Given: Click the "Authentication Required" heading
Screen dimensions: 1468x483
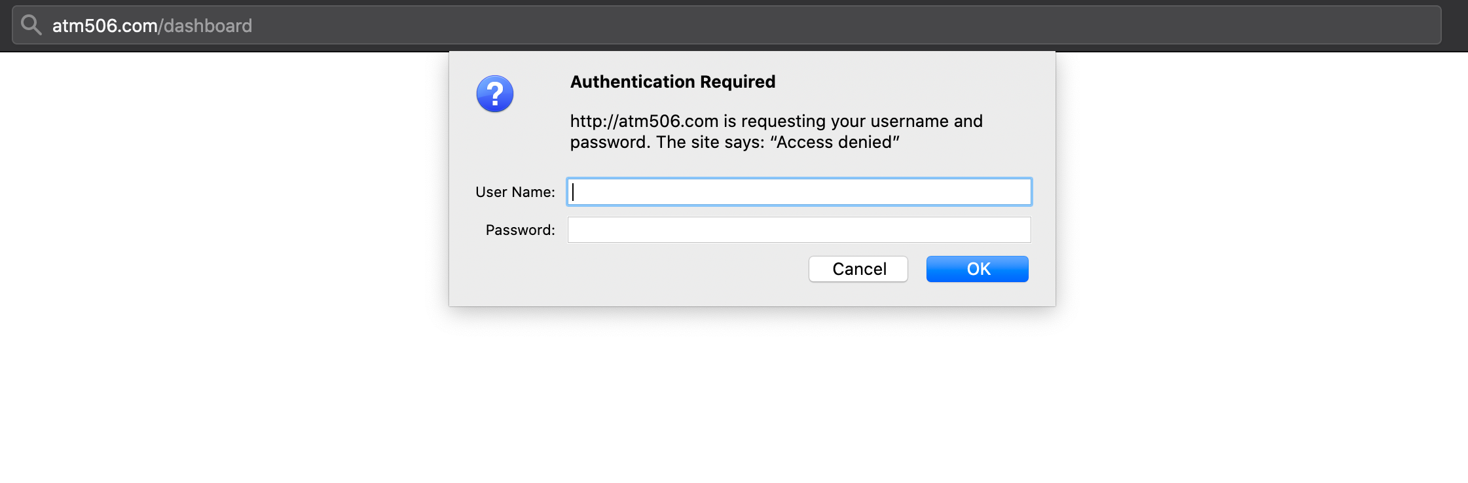Looking at the screenshot, I should pyautogui.click(x=672, y=82).
